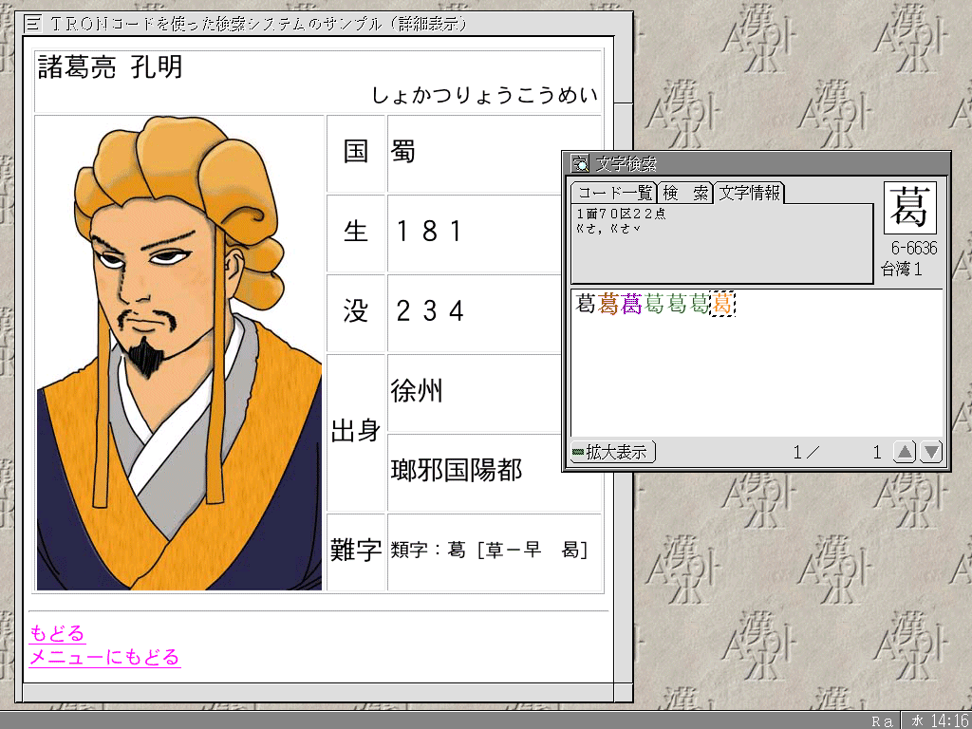Screen dimensions: 972x729
Task: Select the purple 葛 variant glyph
Action: (x=631, y=304)
